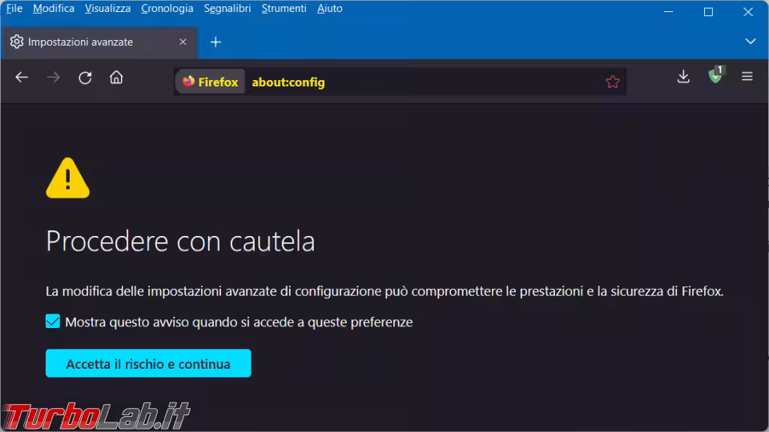Click the Firefox identity badge in address bar

coord(211,82)
